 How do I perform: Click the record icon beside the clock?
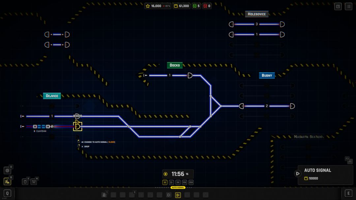(165, 174)
